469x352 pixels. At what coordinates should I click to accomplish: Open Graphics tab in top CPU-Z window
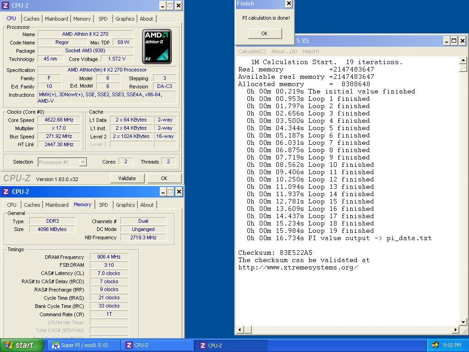point(125,19)
